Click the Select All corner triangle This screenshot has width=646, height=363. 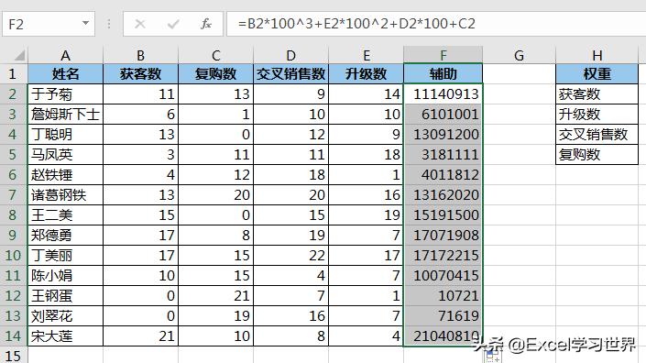(18, 55)
